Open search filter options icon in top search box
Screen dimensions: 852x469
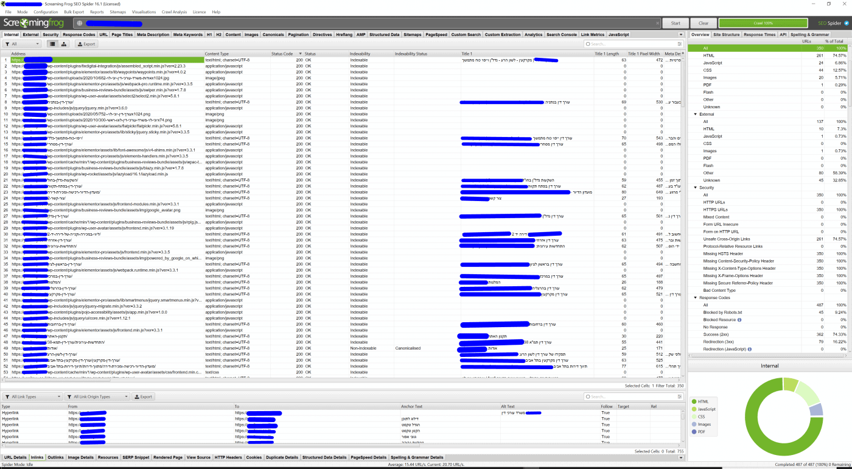(588, 44)
